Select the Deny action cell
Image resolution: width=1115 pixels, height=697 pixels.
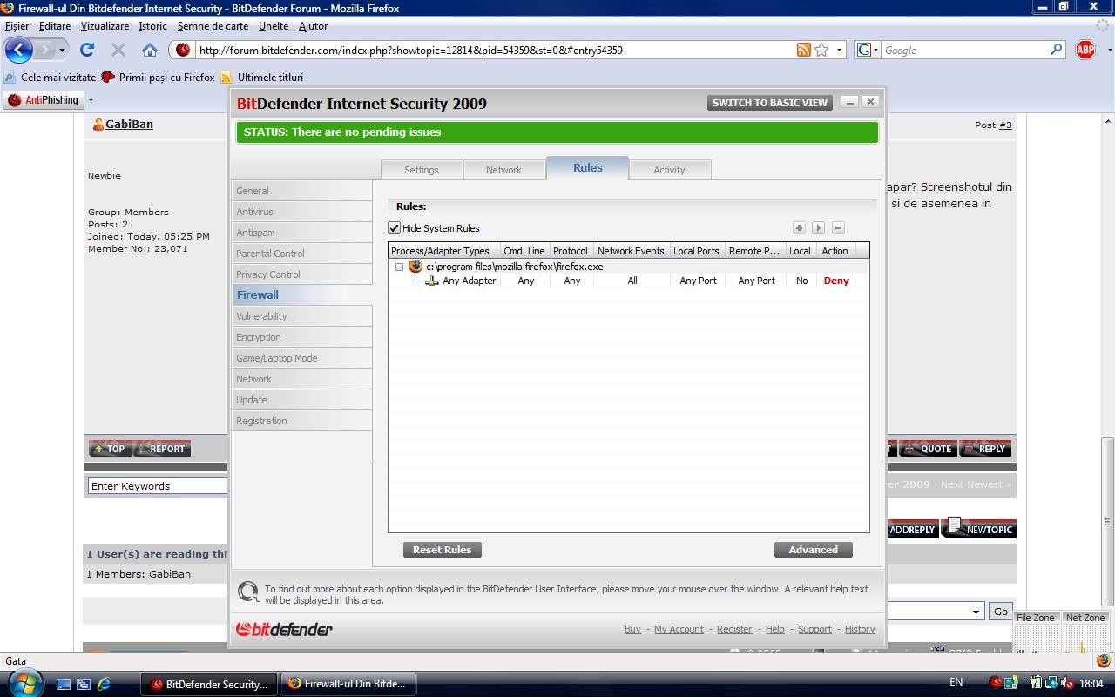coord(836,281)
